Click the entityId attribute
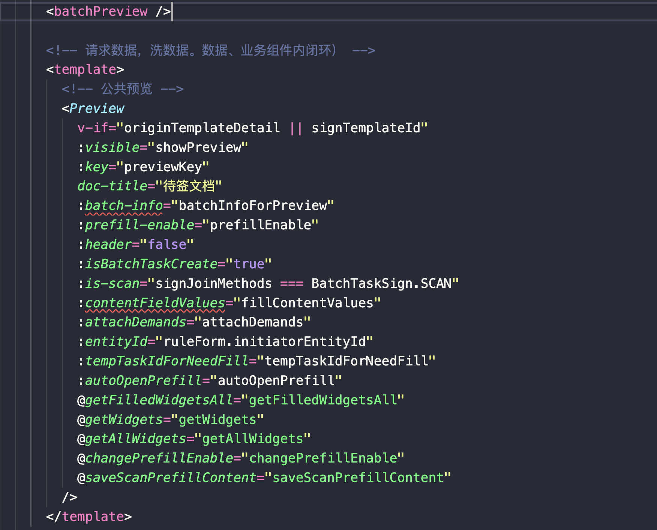Screen dimensions: 657x530 [x=116, y=341]
